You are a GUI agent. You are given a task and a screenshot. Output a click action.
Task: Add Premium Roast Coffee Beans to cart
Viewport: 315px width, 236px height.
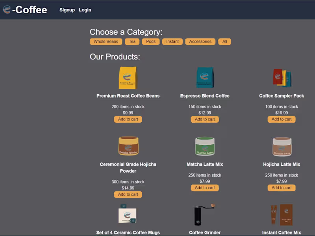pos(128,119)
